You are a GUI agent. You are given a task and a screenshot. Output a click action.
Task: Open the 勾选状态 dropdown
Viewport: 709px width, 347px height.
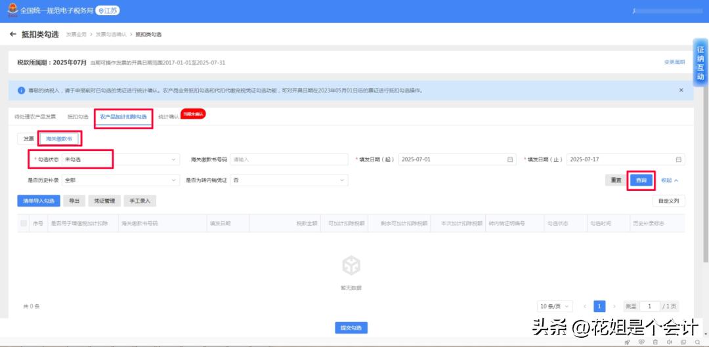(121, 159)
